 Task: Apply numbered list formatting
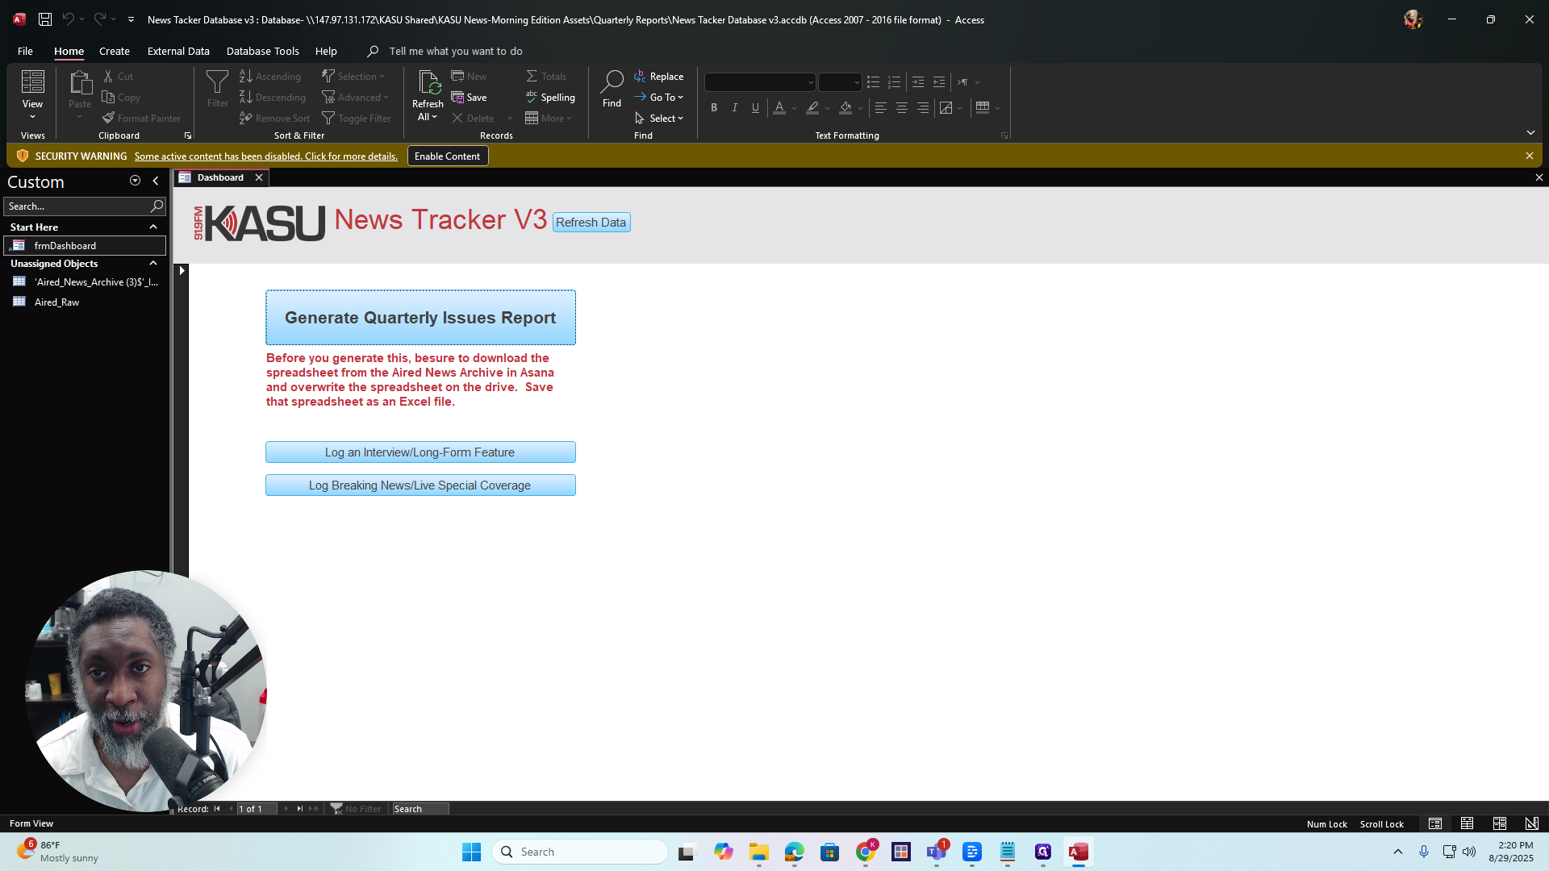[894, 82]
